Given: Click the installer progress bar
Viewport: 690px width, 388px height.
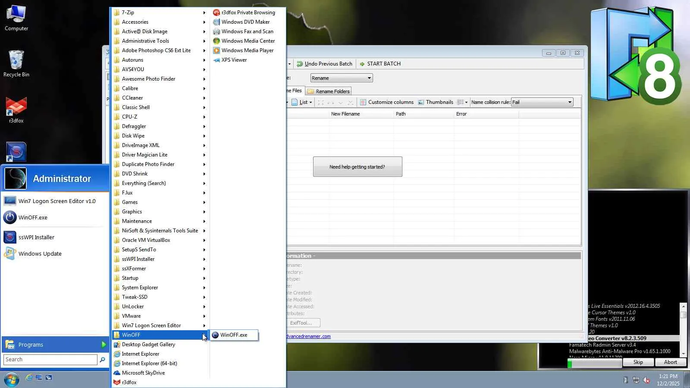Looking at the screenshot, I should (595, 364).
